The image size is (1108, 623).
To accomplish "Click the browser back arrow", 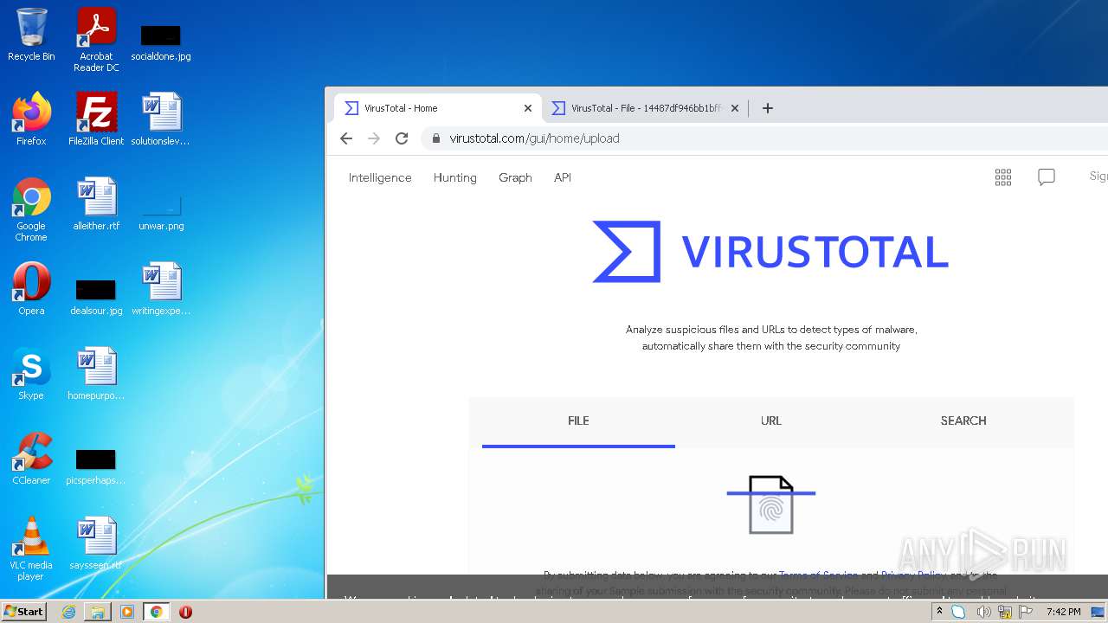I will click(346, 138).
